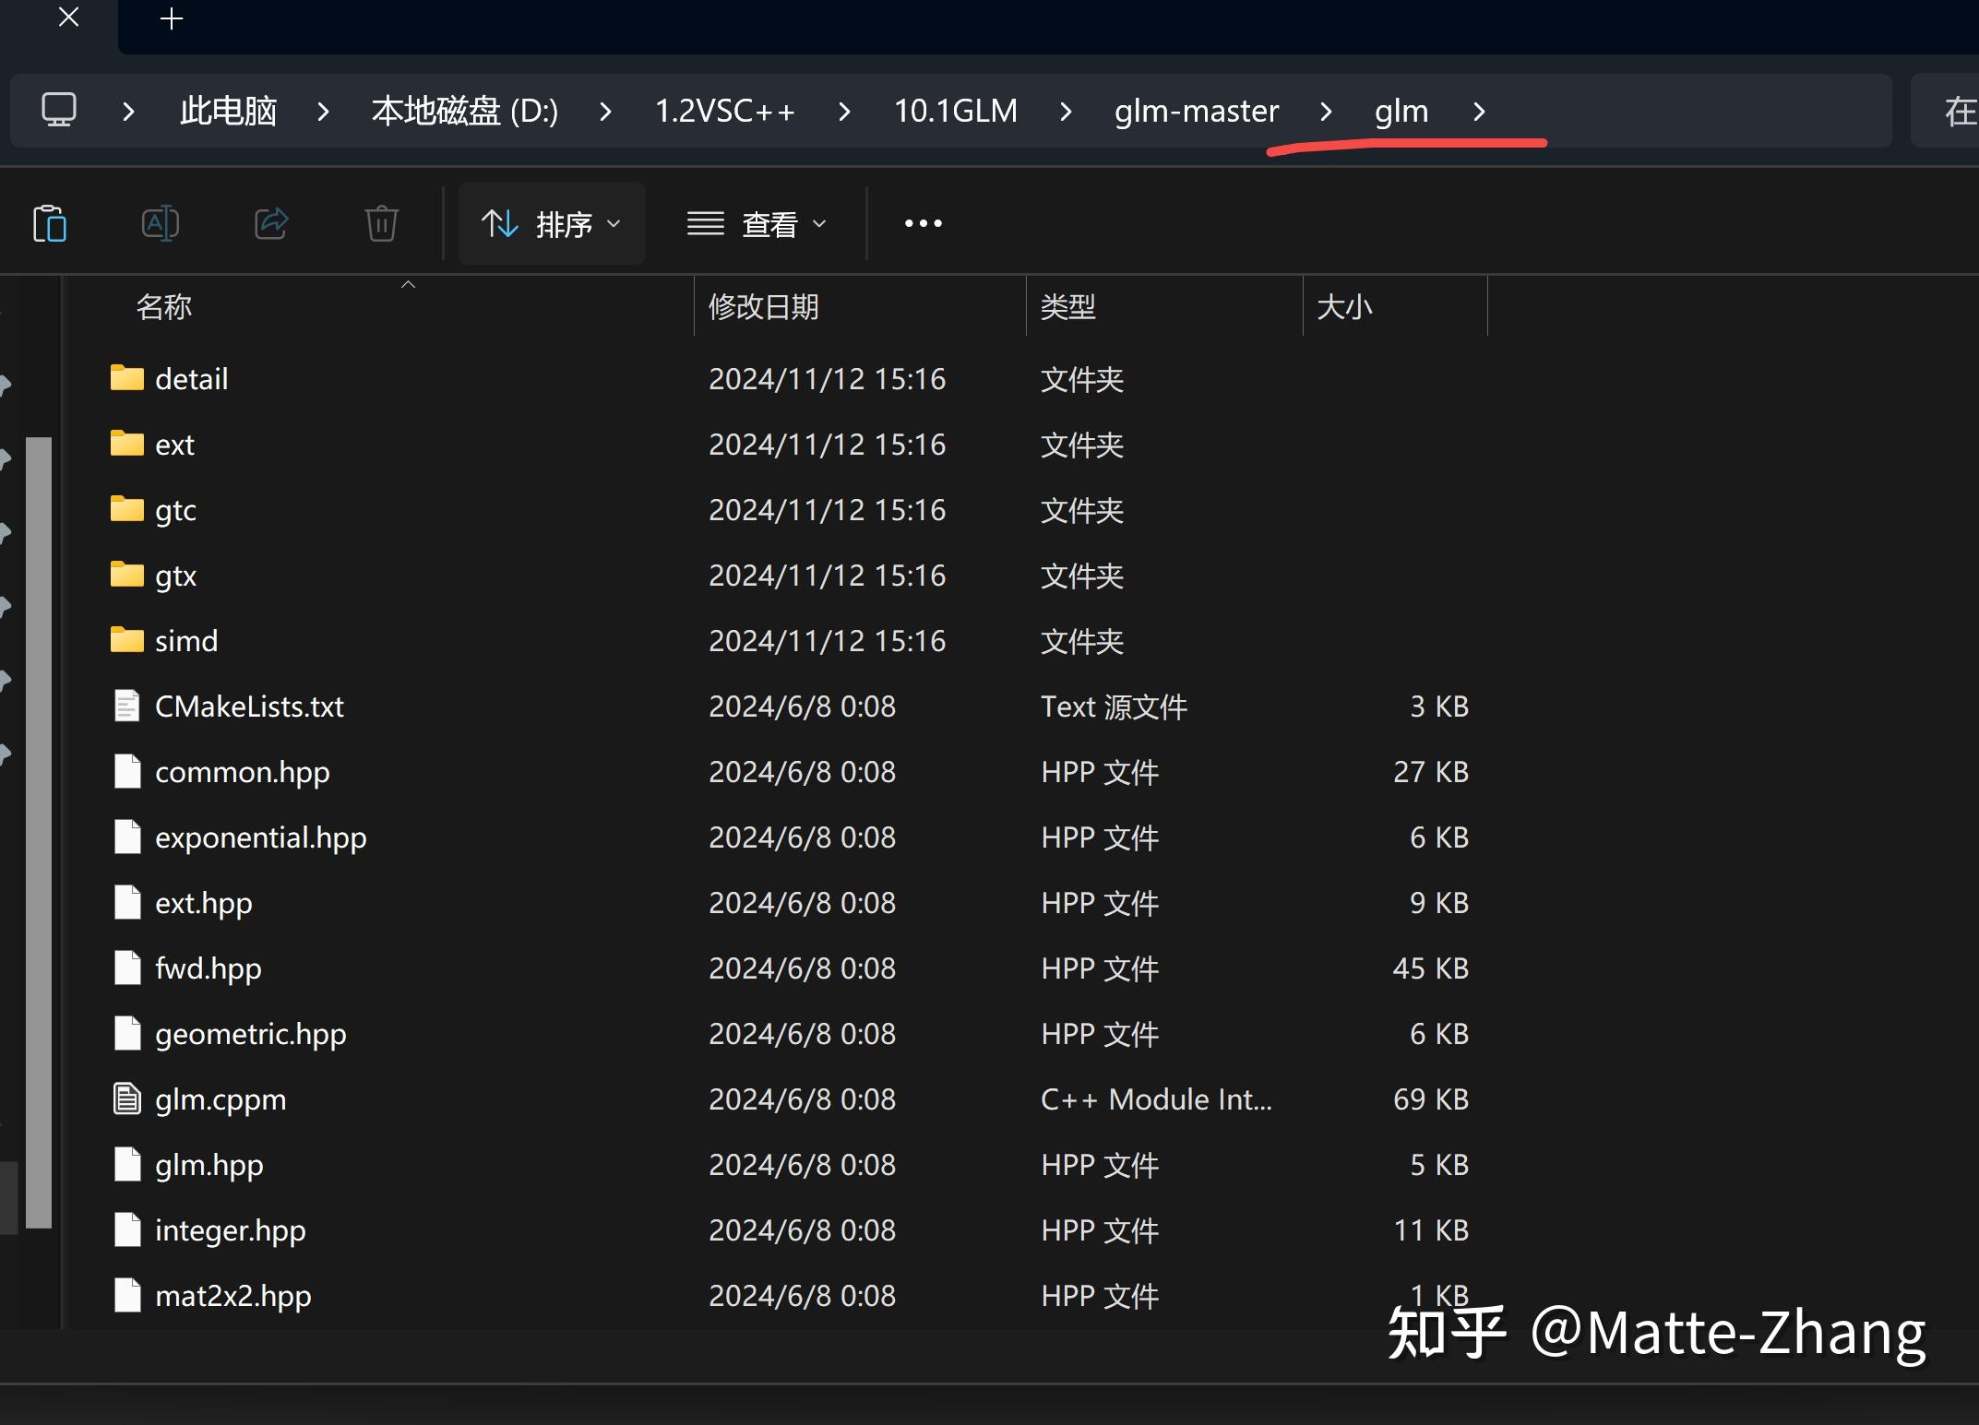Navigate to 此电脑 via the breadcrumb
Screen dimensions: 1979x1425
coord(227,110)
